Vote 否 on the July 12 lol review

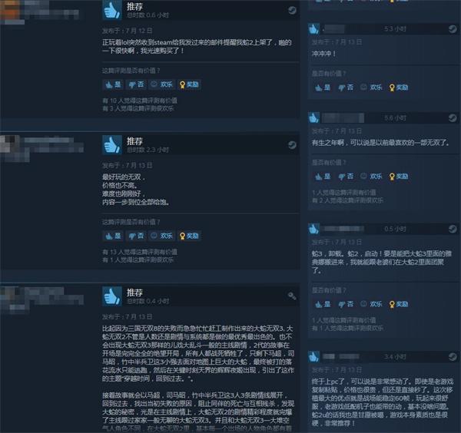coord(136,84)
